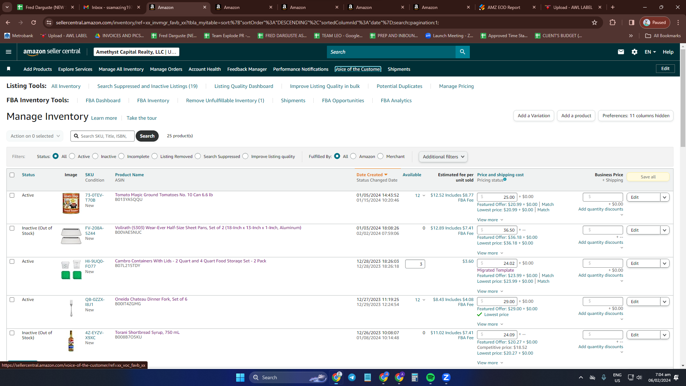Click the bookmark flag icon in favorites bar
This screenshot has height=386, width=686.
coord(9,69)
